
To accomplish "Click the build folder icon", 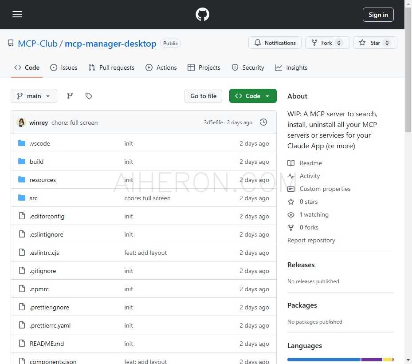I will tap(22, 161).
